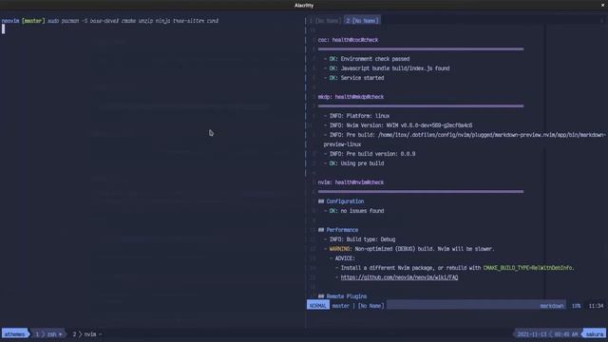Click the 2021-11-13 date in status bar
The width and height of the screenshot is (608, 342).
(x=532, y=334)
